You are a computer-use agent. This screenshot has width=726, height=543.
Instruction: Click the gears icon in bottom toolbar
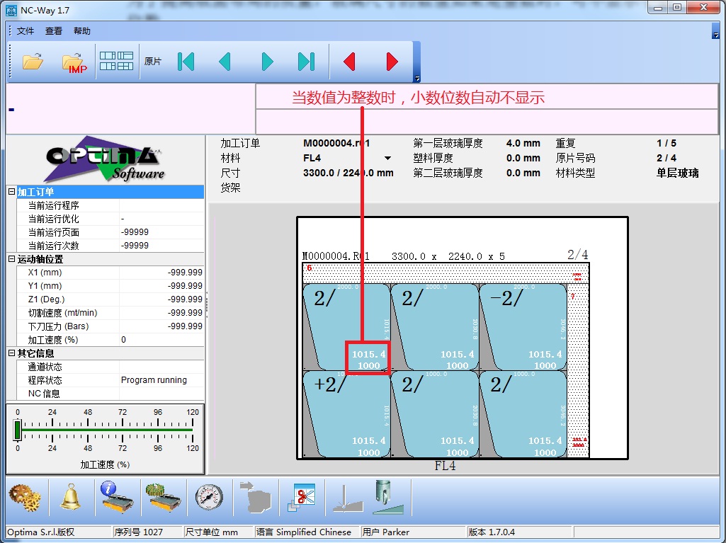(24, 496)
